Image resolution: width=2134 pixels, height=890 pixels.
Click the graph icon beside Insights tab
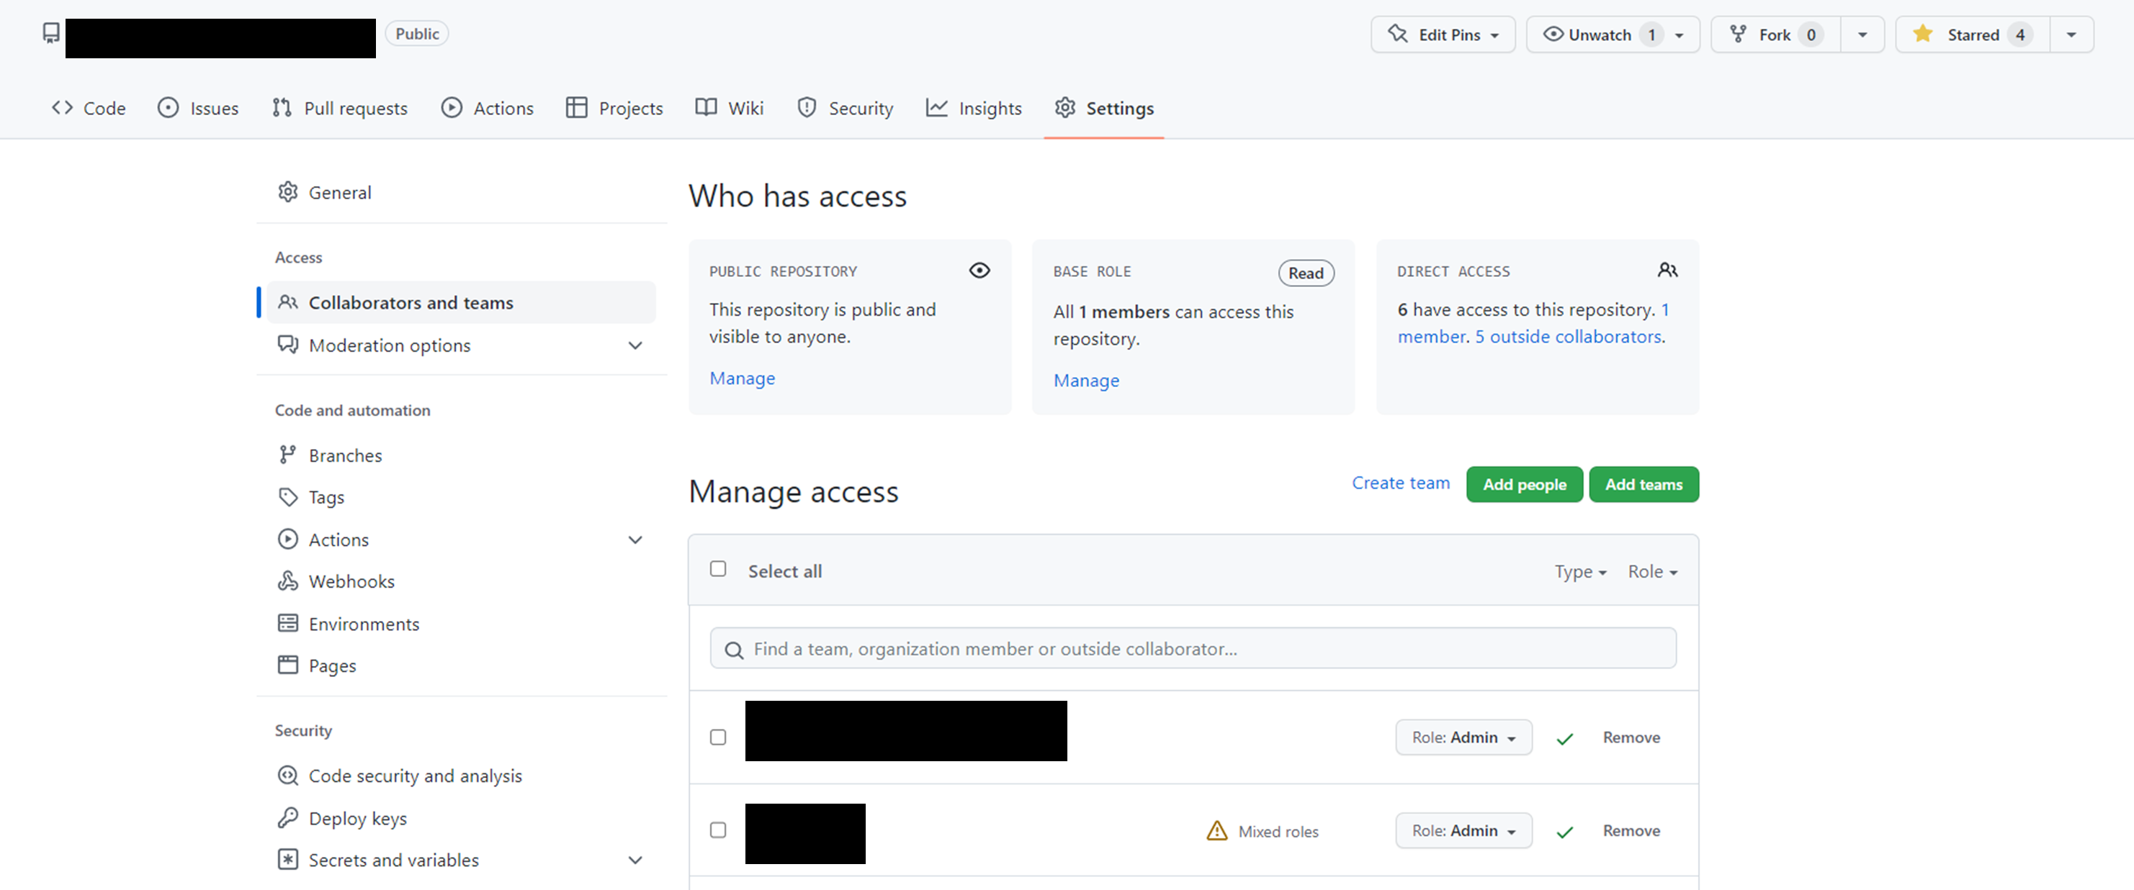click(936, 108)
